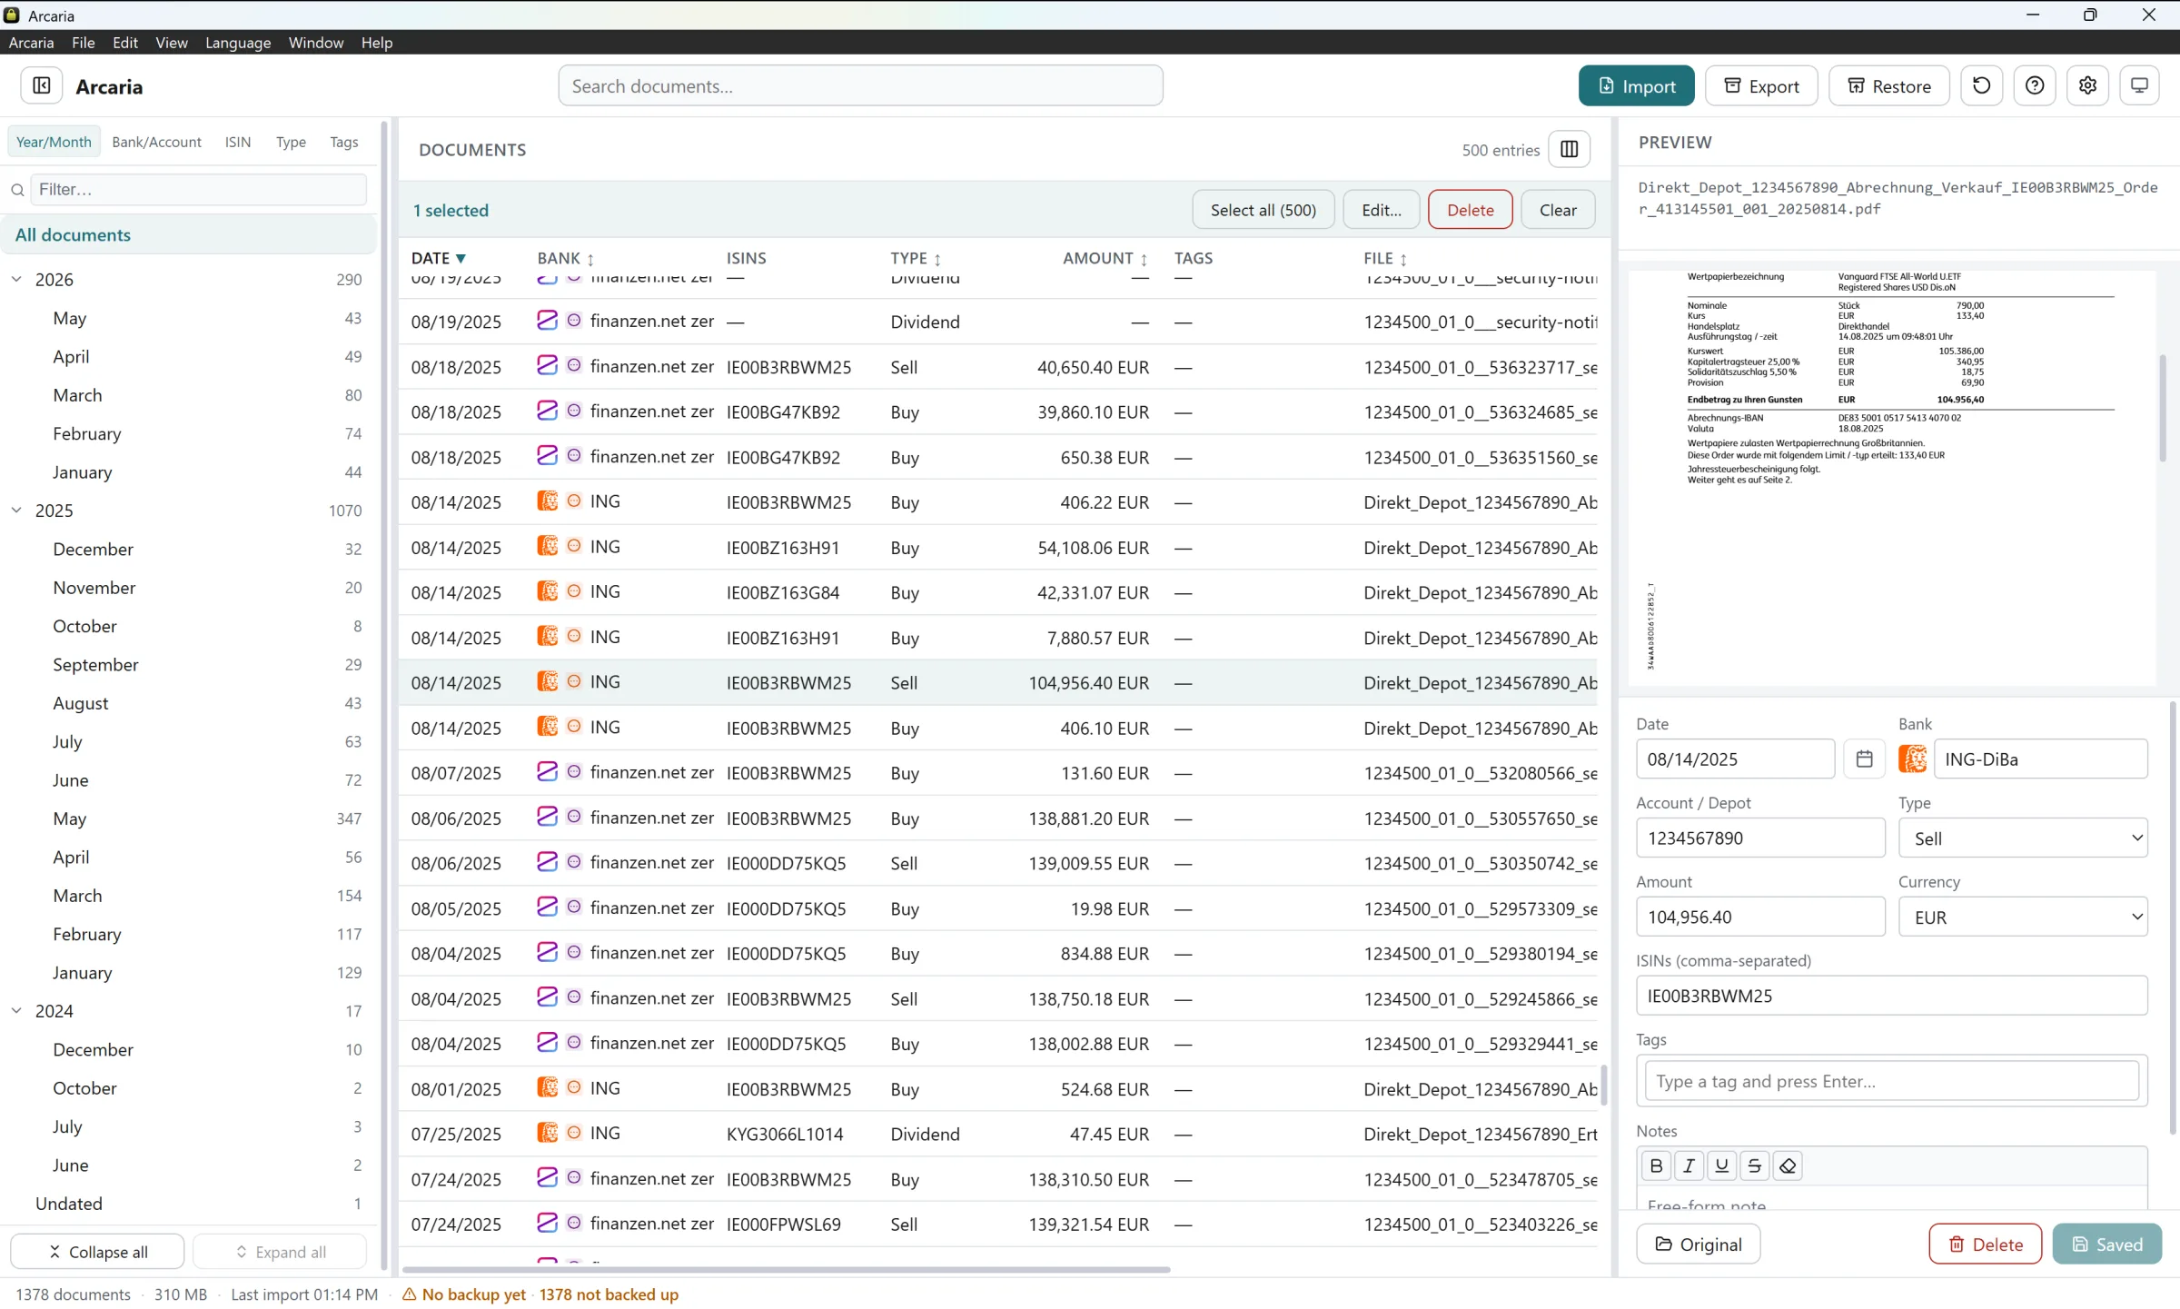Click the Edit... button in the selection bar

click(1381, 210)
